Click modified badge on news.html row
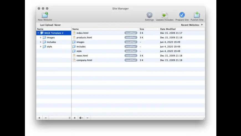This screenshot has width=241, height=136. 131,56
